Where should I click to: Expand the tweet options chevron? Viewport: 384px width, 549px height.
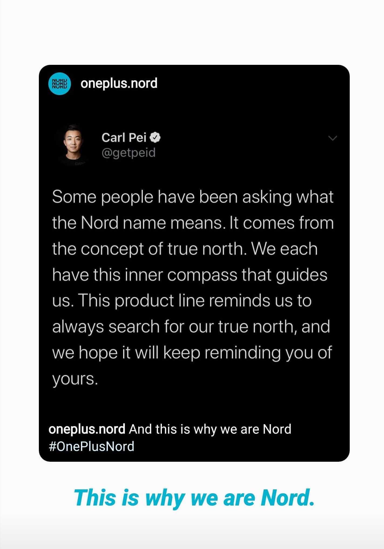tap(333, 138)
